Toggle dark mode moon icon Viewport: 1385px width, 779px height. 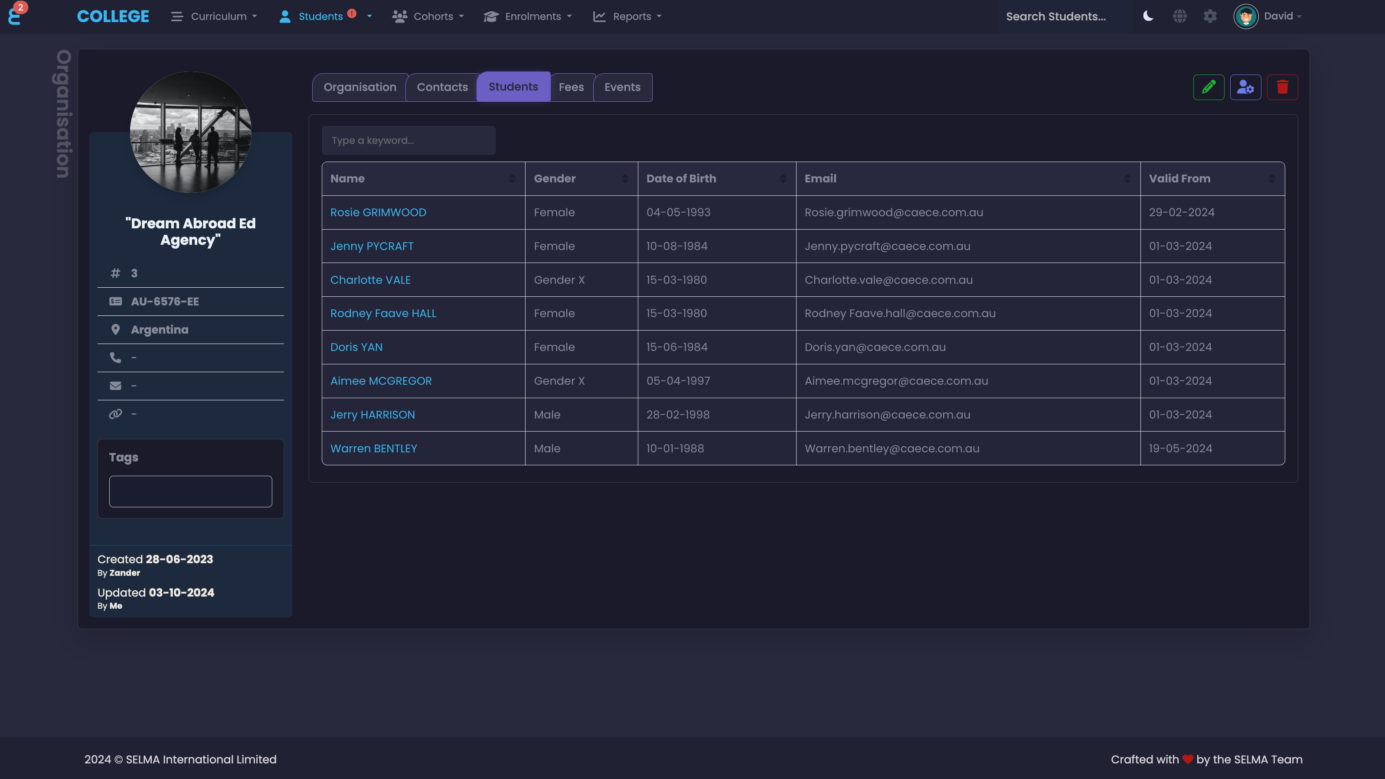[x=1148, y=16]
